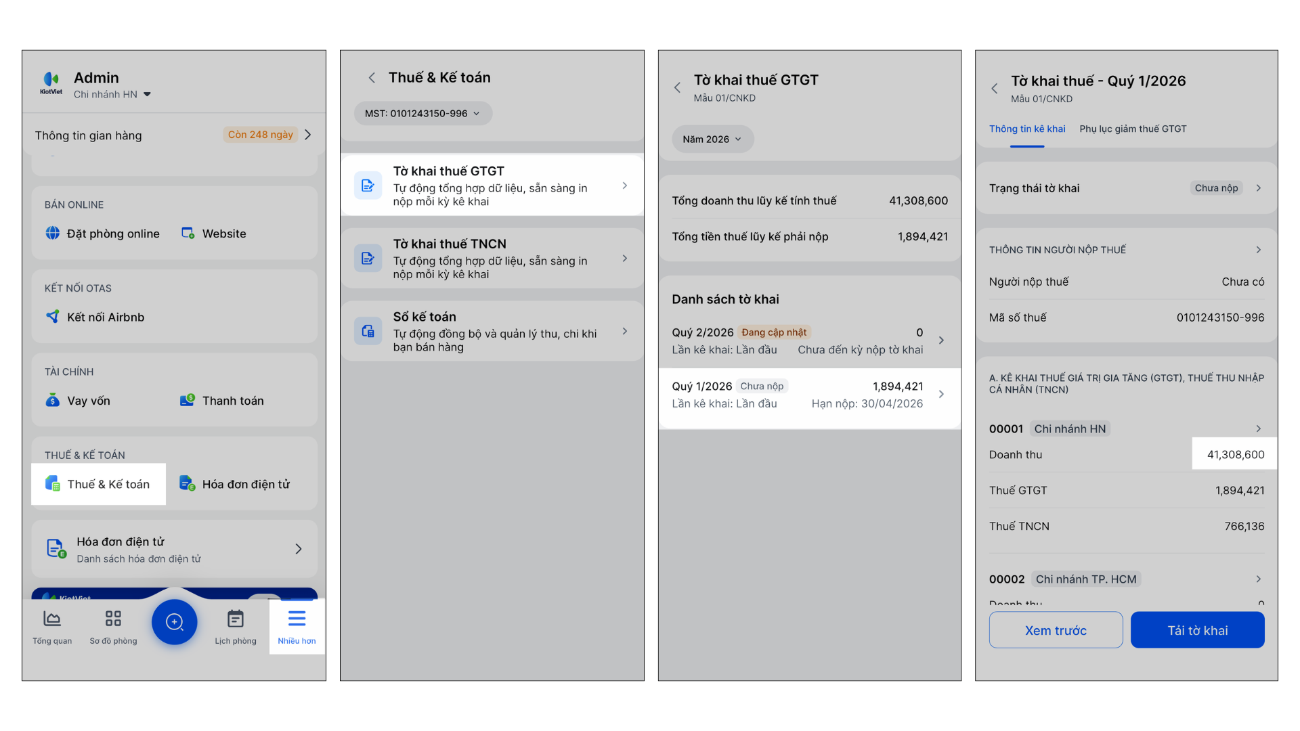This screenshot has height=731, width=1300.
Task: Tap the center blue search-plus button
Action: [x=174, y=622]
